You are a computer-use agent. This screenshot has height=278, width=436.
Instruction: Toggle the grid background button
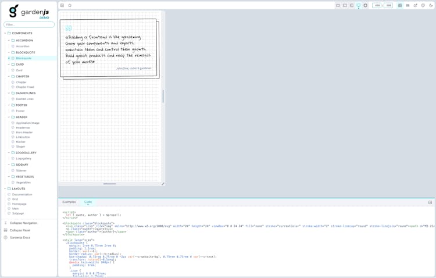400,6
